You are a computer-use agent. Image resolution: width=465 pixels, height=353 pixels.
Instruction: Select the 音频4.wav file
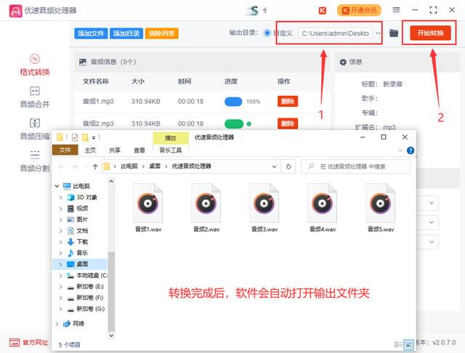click(323, 208)
